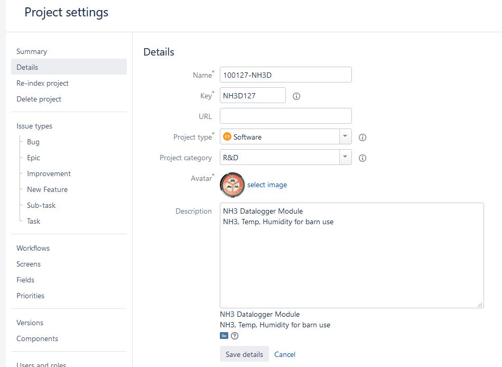The width and height of the screenshot is (502, 367).
Task: Select Details in the sidebar
Action: [x=69, y=67]
